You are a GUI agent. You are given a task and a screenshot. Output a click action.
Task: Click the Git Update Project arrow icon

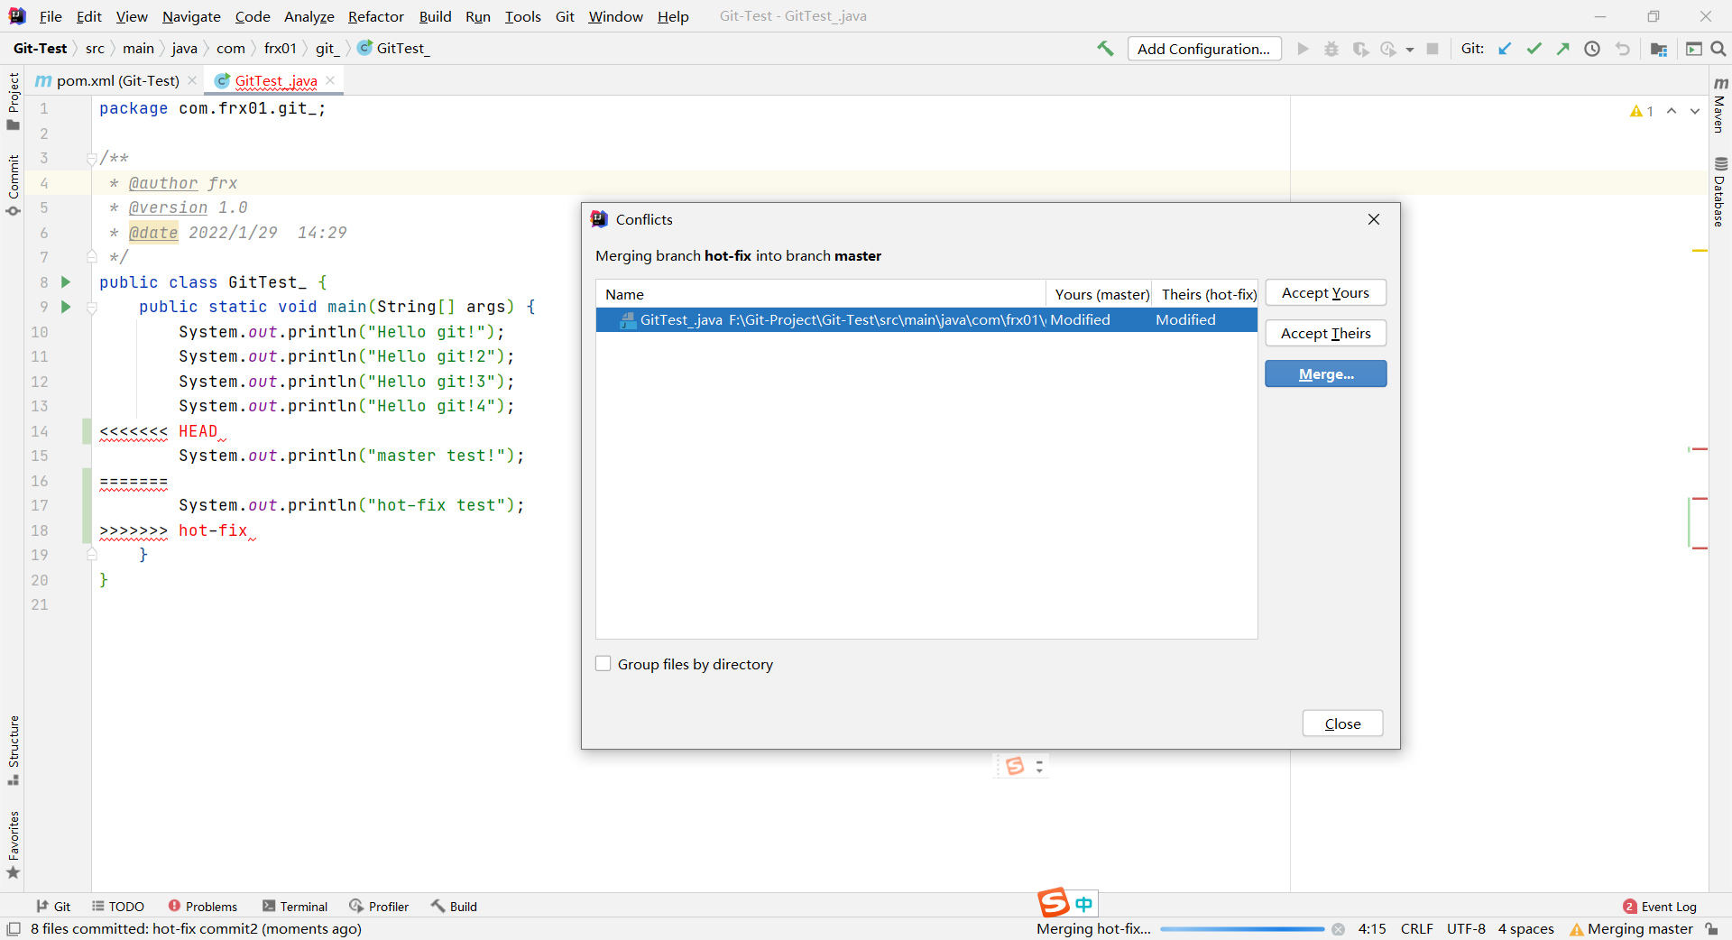[x=1505, y=49]
